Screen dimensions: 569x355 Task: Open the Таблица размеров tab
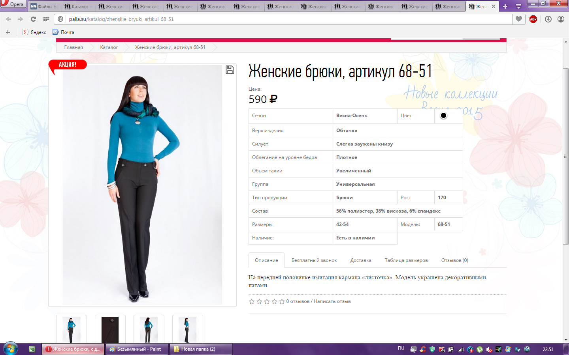(x=406, y=260)
